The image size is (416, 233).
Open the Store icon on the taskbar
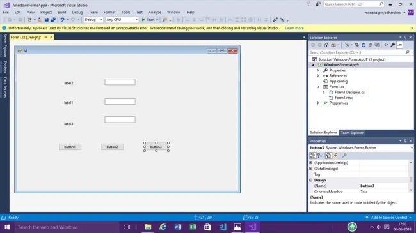[207, 227]
